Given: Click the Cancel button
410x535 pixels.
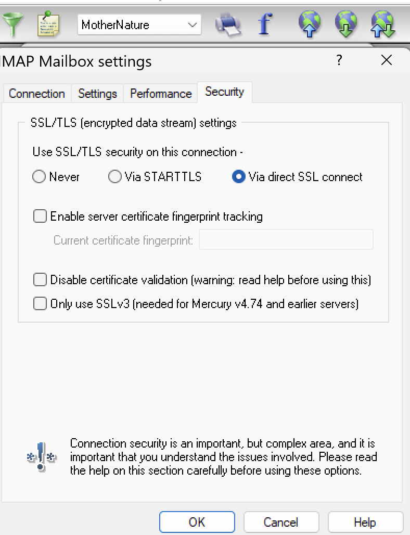Looking at the screenshot, I should pos(281,522).
